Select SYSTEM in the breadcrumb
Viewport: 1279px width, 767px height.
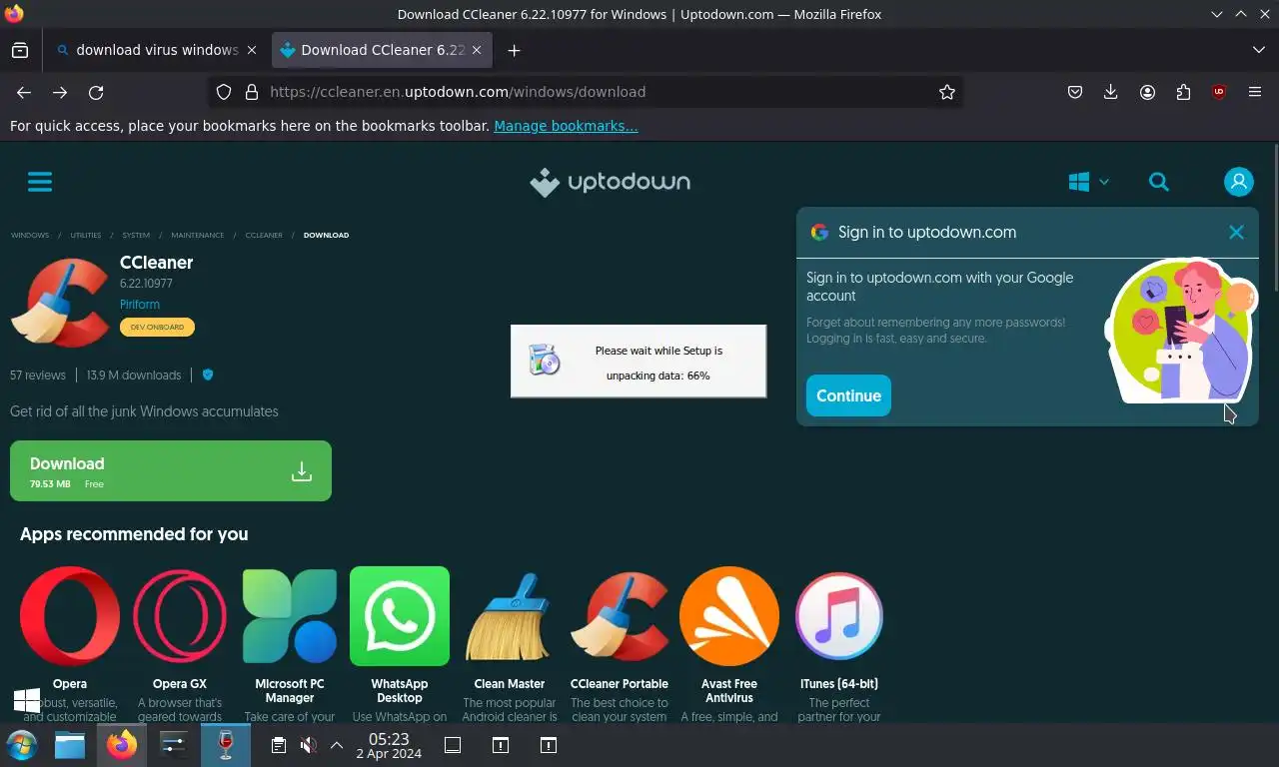136,235
